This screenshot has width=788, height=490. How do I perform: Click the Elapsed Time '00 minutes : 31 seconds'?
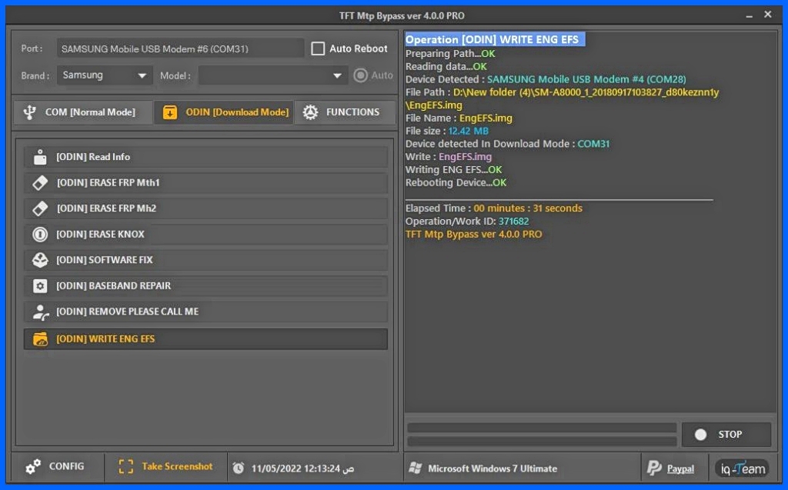click(x=528, y=208)
